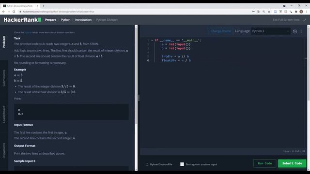
Task: Open the Prepare breadcrumb link
Action: [x=50, y=20]
